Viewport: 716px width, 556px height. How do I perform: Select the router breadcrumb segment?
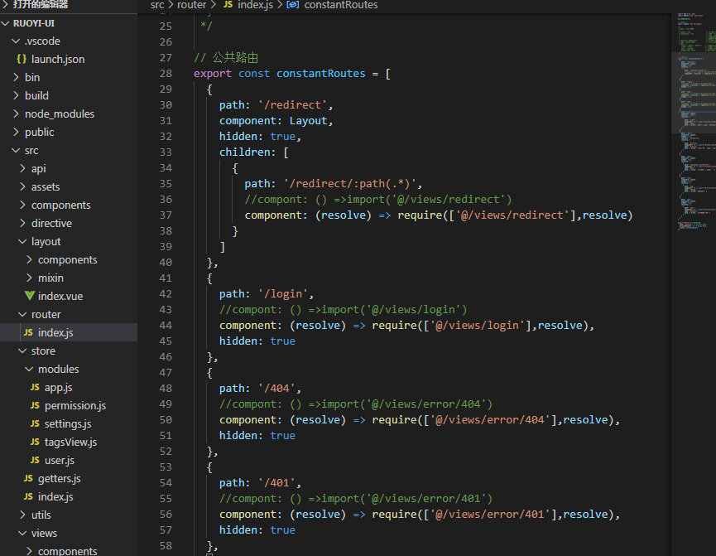[192, 5]
